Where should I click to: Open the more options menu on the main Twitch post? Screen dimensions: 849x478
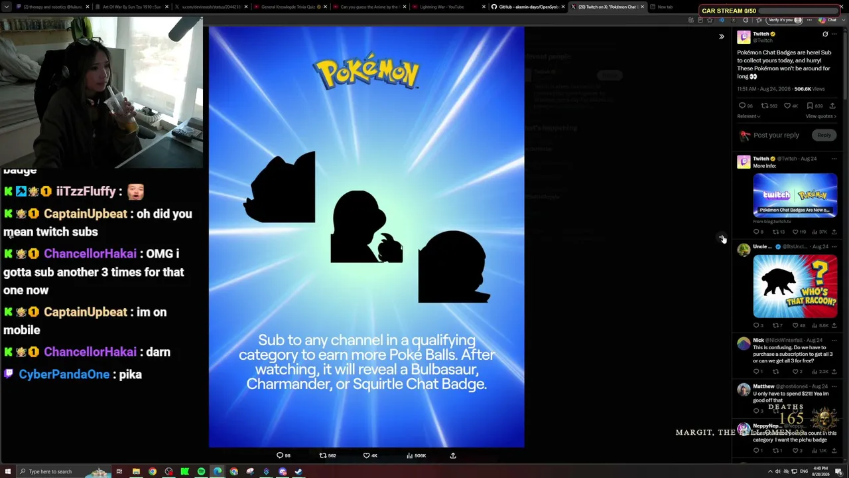point(834,34)
